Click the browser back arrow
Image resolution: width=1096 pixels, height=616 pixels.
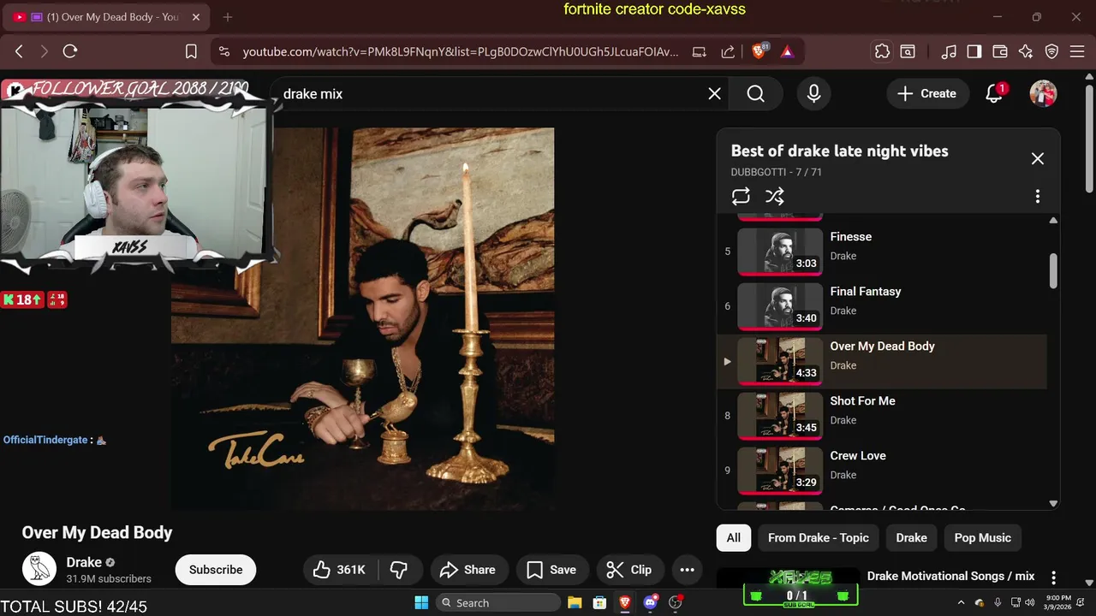pyautogui.click(x=19, y=51)
